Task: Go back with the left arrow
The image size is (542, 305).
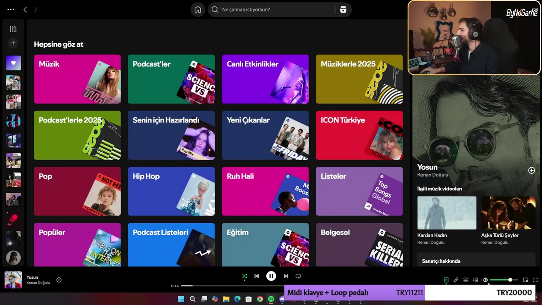Action: click(25, 9)
